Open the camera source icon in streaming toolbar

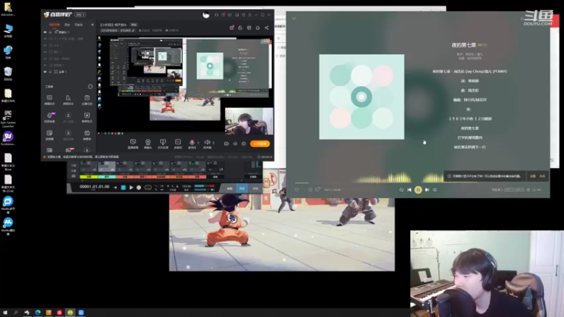[x=148, y=144]
